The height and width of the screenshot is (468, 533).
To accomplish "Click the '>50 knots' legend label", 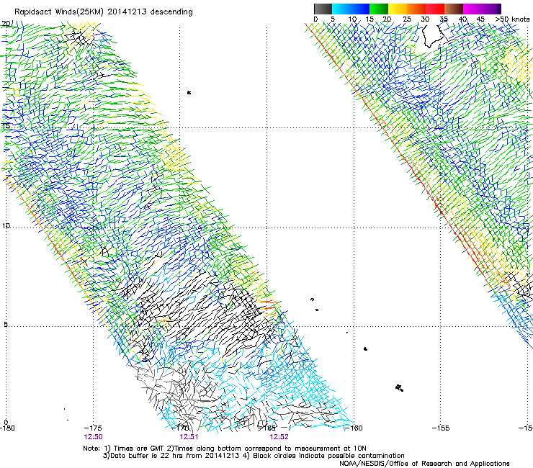I will [512, 19].
